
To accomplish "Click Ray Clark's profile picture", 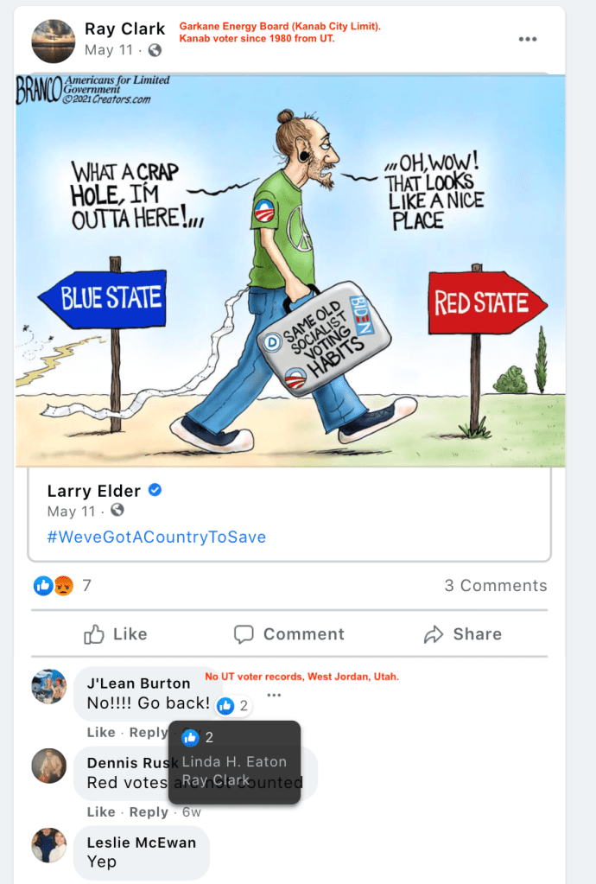I will (53, 41).
